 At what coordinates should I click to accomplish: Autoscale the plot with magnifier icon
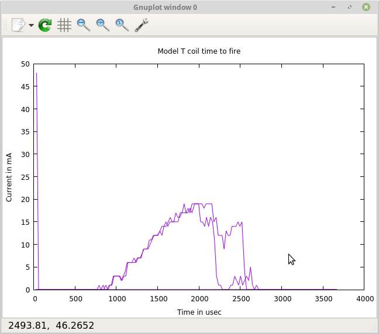coord(122,25)
